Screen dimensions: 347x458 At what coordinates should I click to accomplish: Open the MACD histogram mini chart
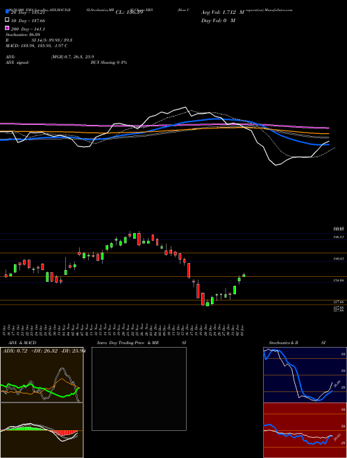[42, 430]
